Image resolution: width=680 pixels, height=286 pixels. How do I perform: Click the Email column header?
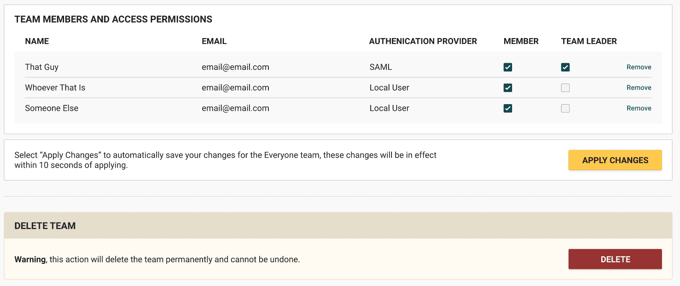click(214, 41)
